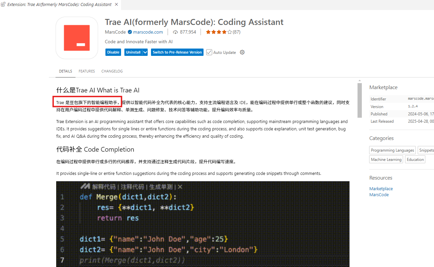
Task: Click the Marketplace sidebar heading
Action: (383, 87)
